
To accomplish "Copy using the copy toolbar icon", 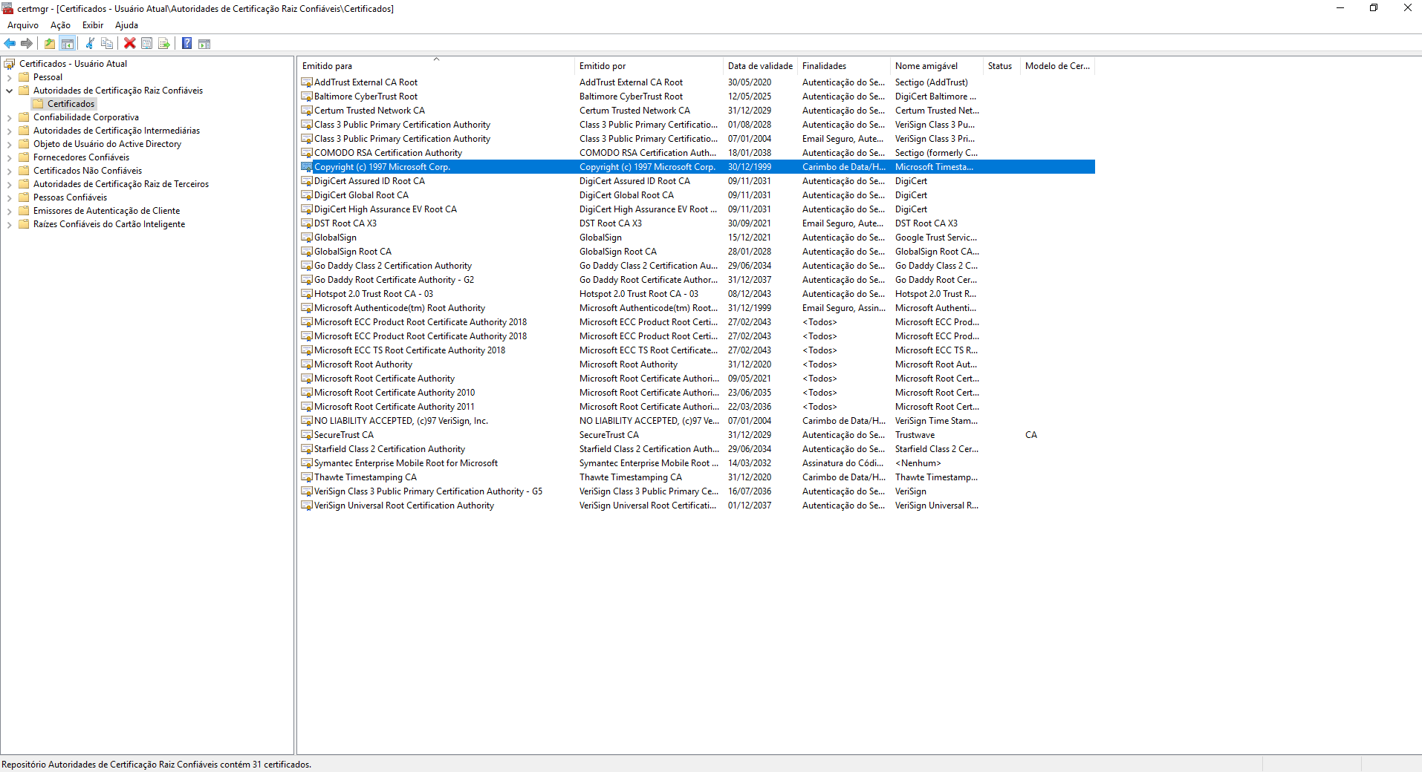I will pos(107,43).
